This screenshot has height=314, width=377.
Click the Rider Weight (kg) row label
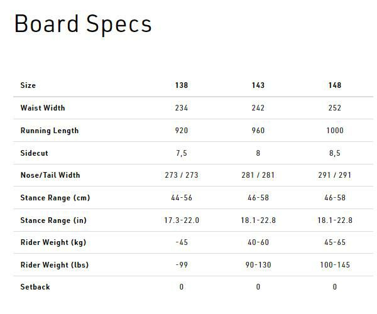tap(54, 242)
